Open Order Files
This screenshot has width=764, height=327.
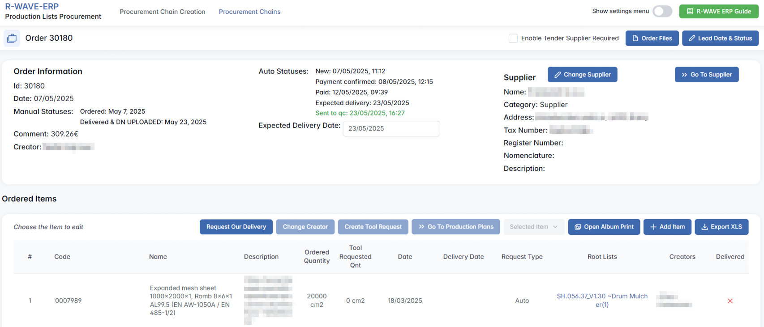point(652,38)
